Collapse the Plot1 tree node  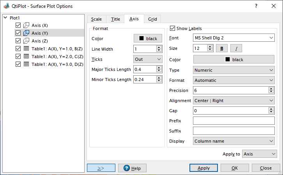tap(5, 18)
